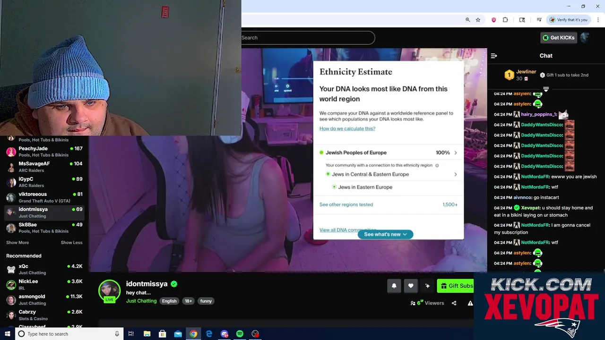Expand the gift leaderboard chevron below Jewliner

point(546,89)
